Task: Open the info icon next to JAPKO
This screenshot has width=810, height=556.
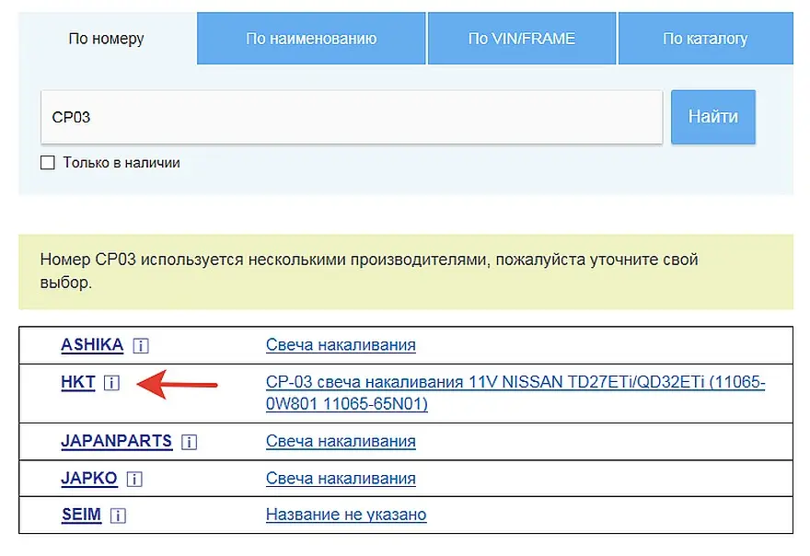Action: [x=134, y=479]
